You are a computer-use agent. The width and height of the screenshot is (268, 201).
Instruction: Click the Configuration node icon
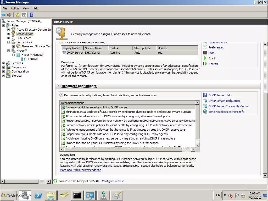click(x=8, y=72)
